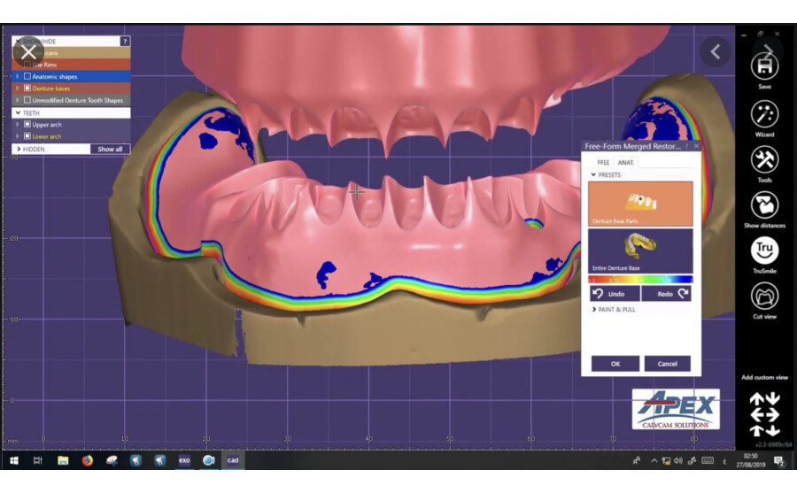Toggle Upper arch visibility checkbox
Viewport: 797px width, 493px height.
click(27, 124)
